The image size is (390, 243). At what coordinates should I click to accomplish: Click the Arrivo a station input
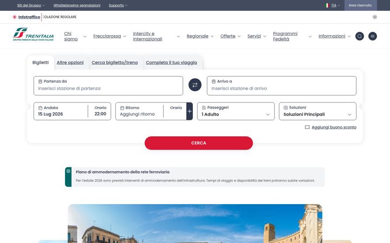pyautogui.click(x=282, y=86)
